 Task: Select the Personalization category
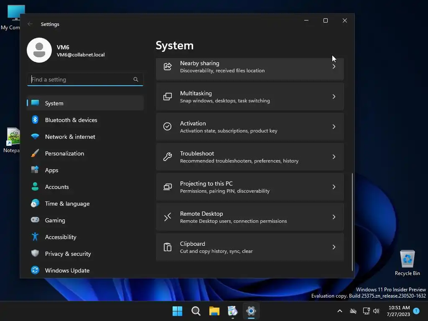(85, 153)
